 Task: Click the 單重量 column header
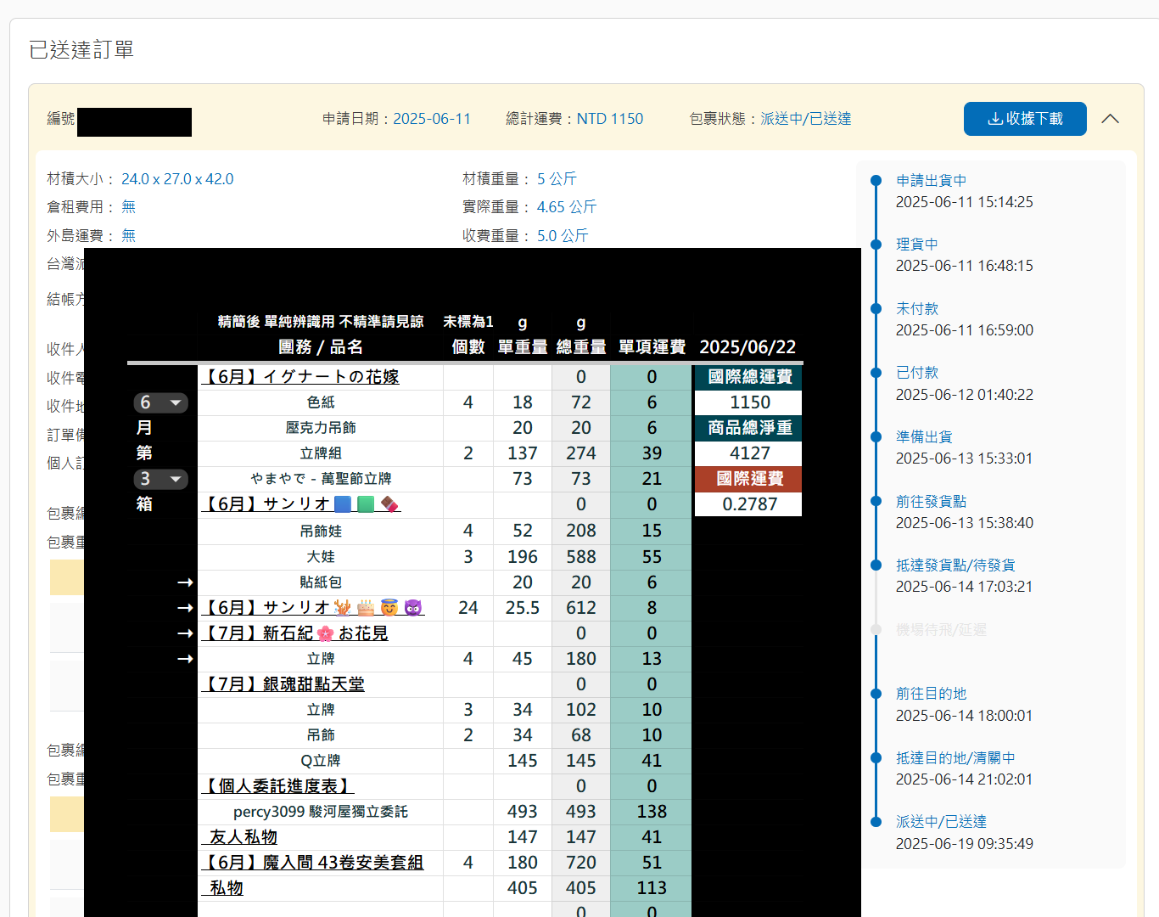point(523,347)
